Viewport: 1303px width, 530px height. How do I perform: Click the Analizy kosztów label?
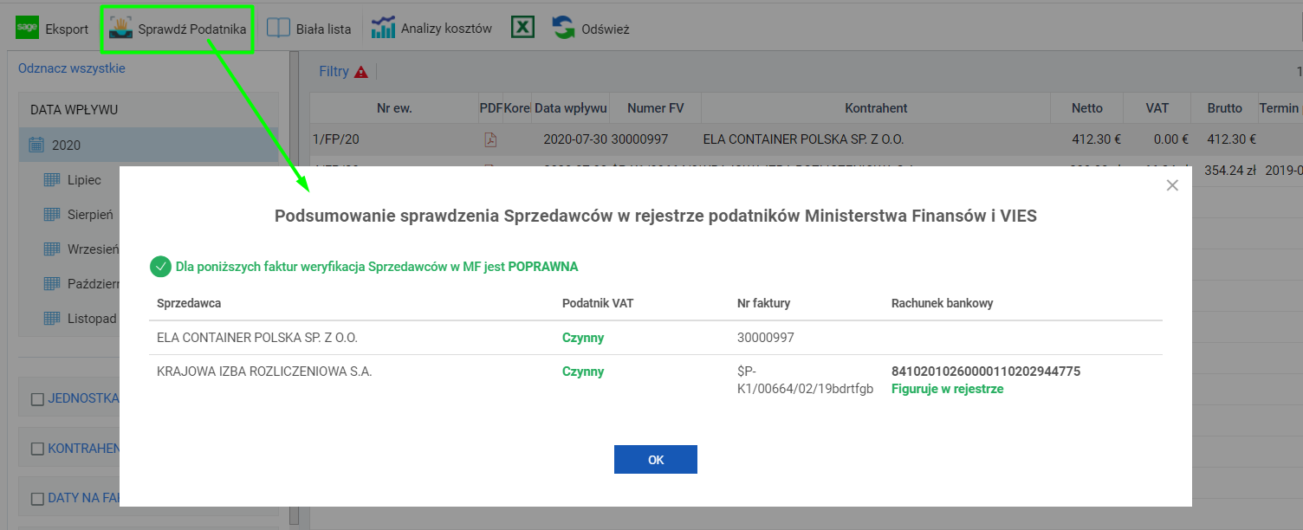[446, 29]
